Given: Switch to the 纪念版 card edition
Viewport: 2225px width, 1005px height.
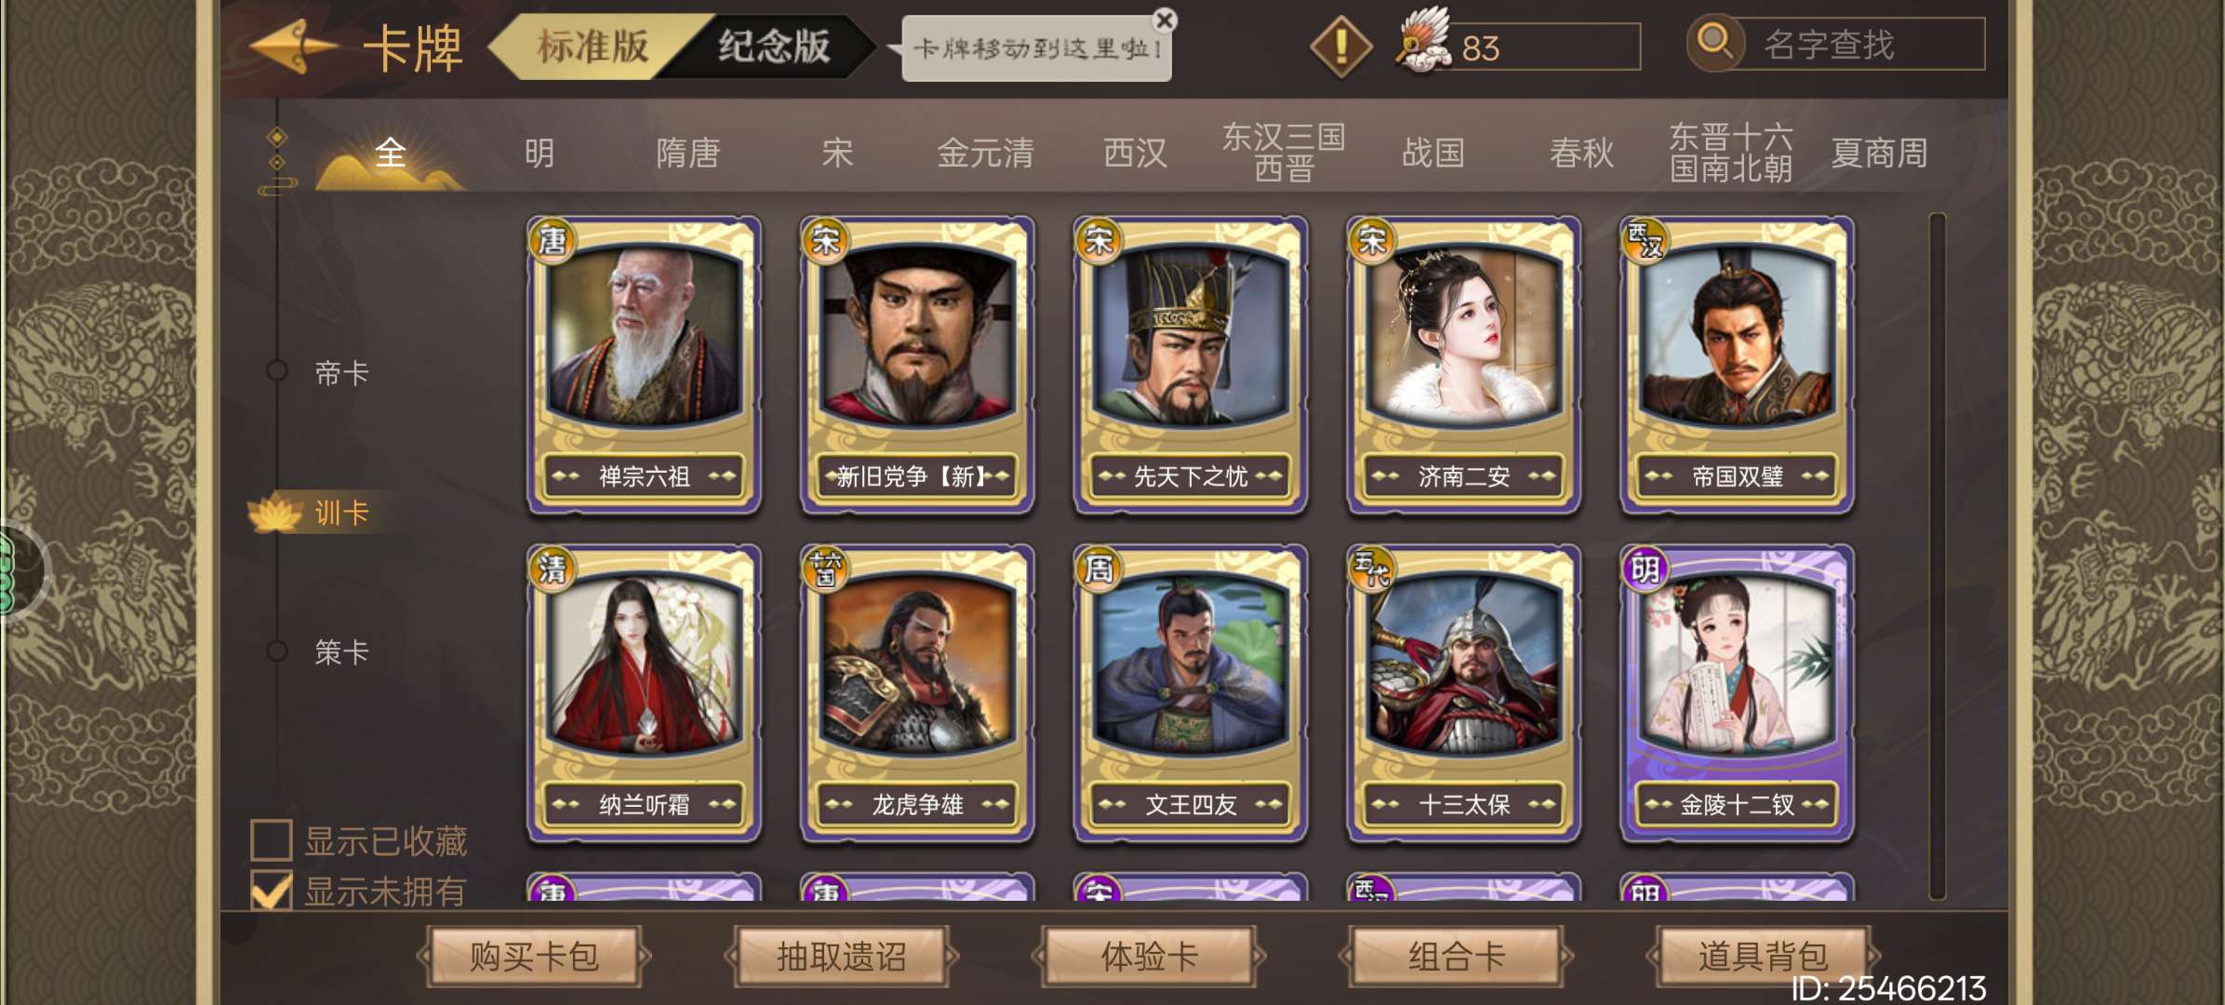Looking at the screenshot, I should [x=774, y=46].
